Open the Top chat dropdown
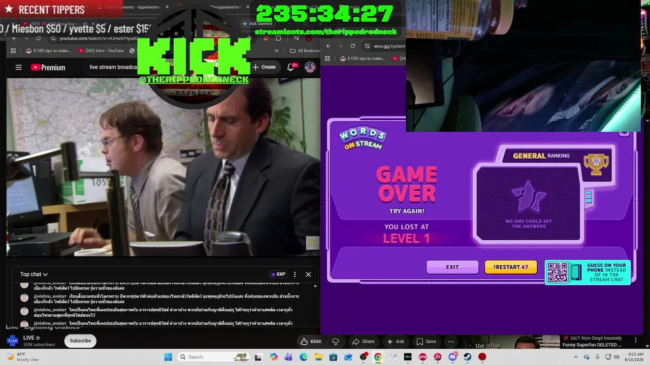Image resolution: width=650 pixels, height=365 pixels. click(34, 274)
